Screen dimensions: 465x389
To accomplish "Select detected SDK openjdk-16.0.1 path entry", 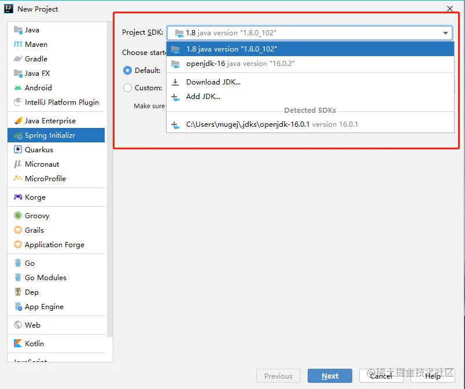I will (x=310, y=124).
